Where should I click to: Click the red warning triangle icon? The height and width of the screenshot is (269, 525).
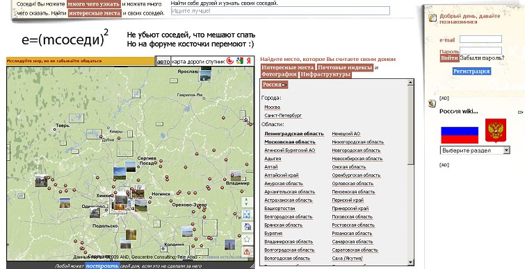point(246,251)
